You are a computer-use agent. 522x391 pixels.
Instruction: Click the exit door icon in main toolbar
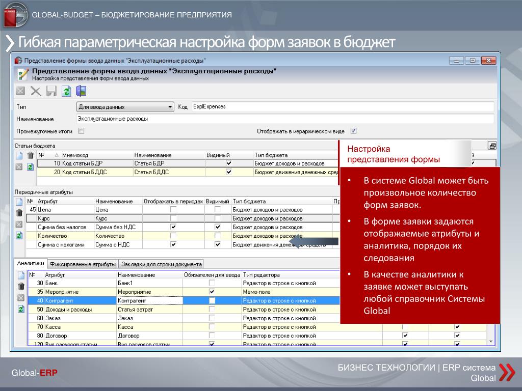point(81,91)
